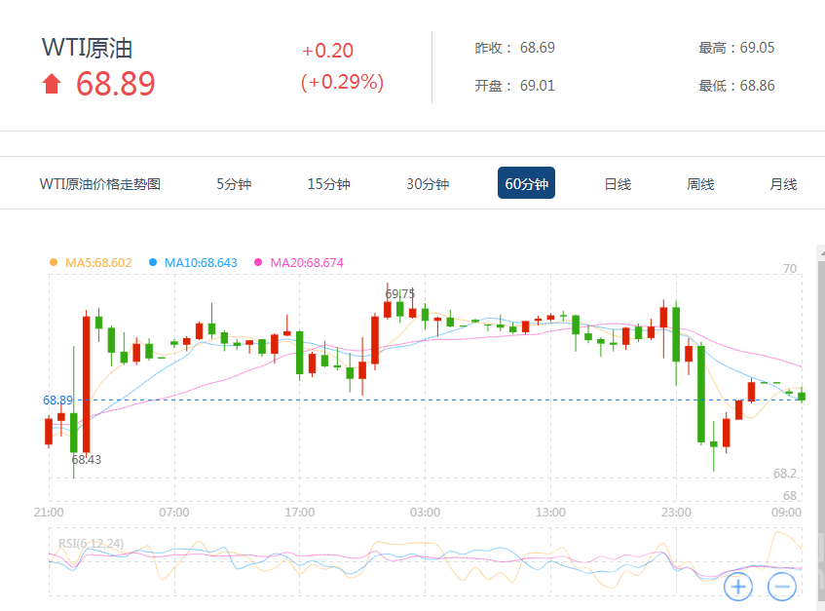825x611 pixels.
Task: Click the 21:00 time axis label
Action: click(x=49, y=512)
